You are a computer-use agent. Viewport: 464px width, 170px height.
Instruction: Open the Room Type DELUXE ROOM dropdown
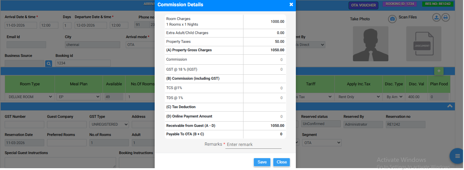coord(30,97)
